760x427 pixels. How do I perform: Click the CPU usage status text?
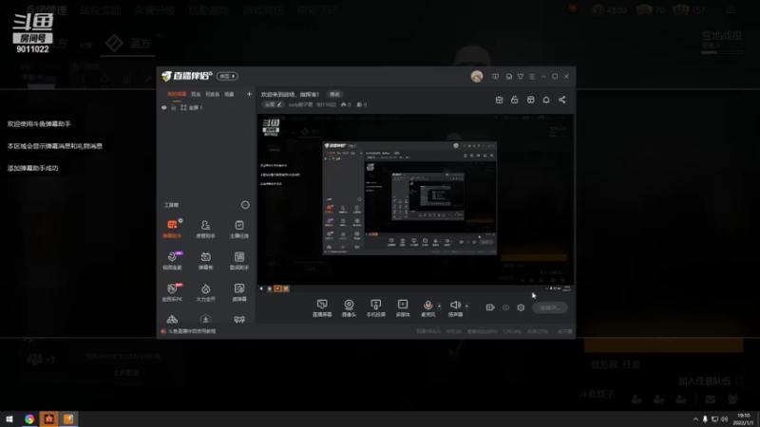(x=512, y=331)
